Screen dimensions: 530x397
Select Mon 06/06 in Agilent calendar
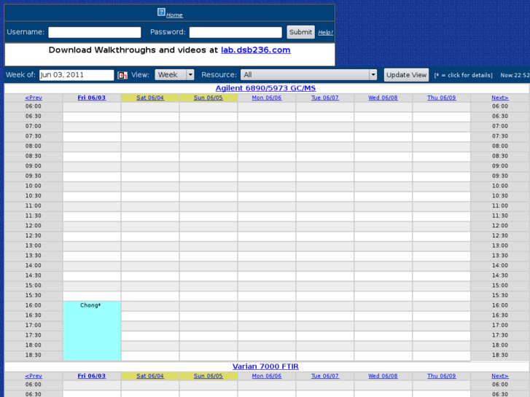[x=267, y=98]
